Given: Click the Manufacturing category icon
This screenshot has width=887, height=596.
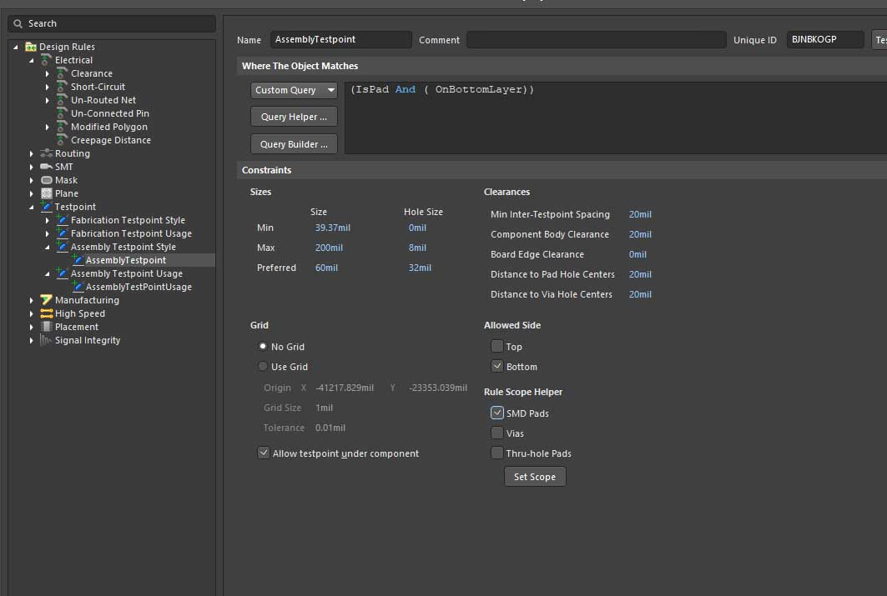Looking at the screenshot, I should tap(47, 300).
